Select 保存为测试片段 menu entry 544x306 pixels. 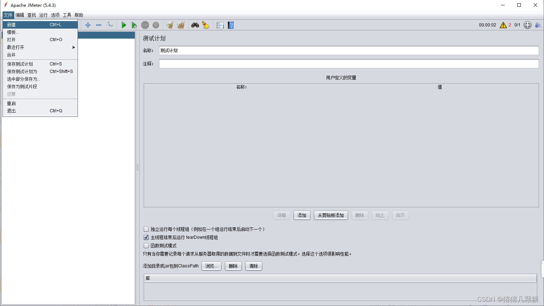click(40, 87)
